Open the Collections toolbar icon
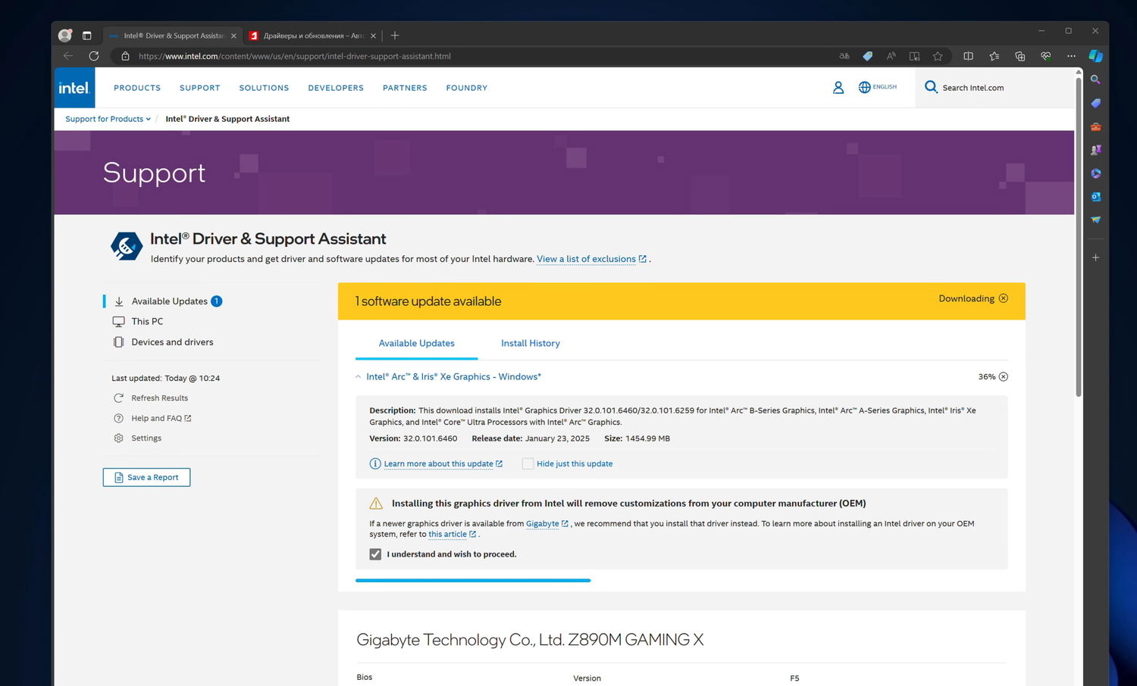The height and width of the screenshot is (686, 1137). point(1020,56)
